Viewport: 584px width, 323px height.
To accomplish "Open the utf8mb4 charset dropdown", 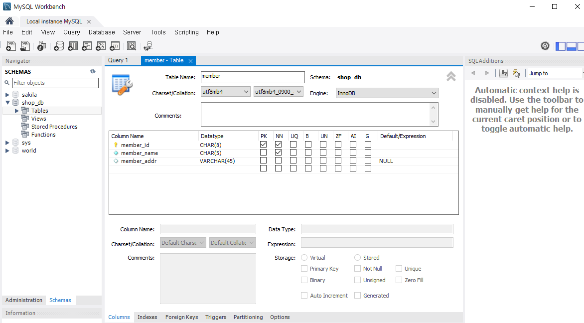I will [x=225, y=91].
